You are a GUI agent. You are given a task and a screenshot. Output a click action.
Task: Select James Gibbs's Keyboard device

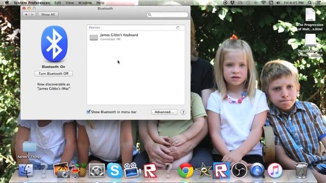point(136,37)
